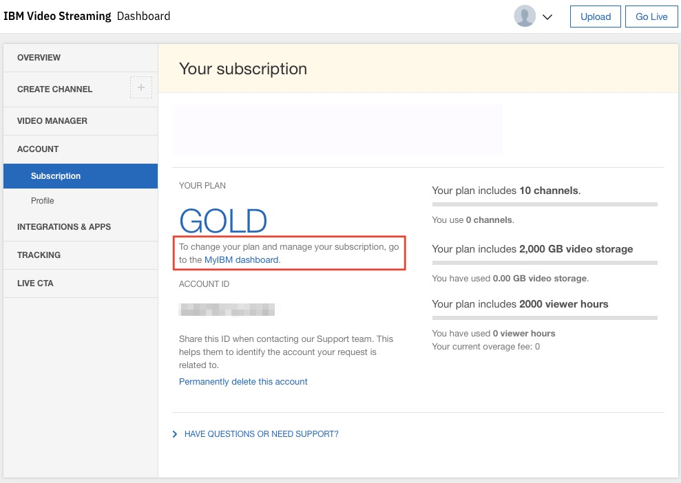Click the IBM Video Streaming logo text

[x=57, y=16]
